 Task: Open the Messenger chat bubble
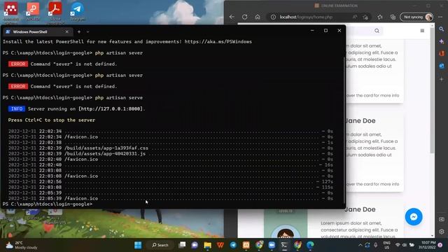[414, 217]
